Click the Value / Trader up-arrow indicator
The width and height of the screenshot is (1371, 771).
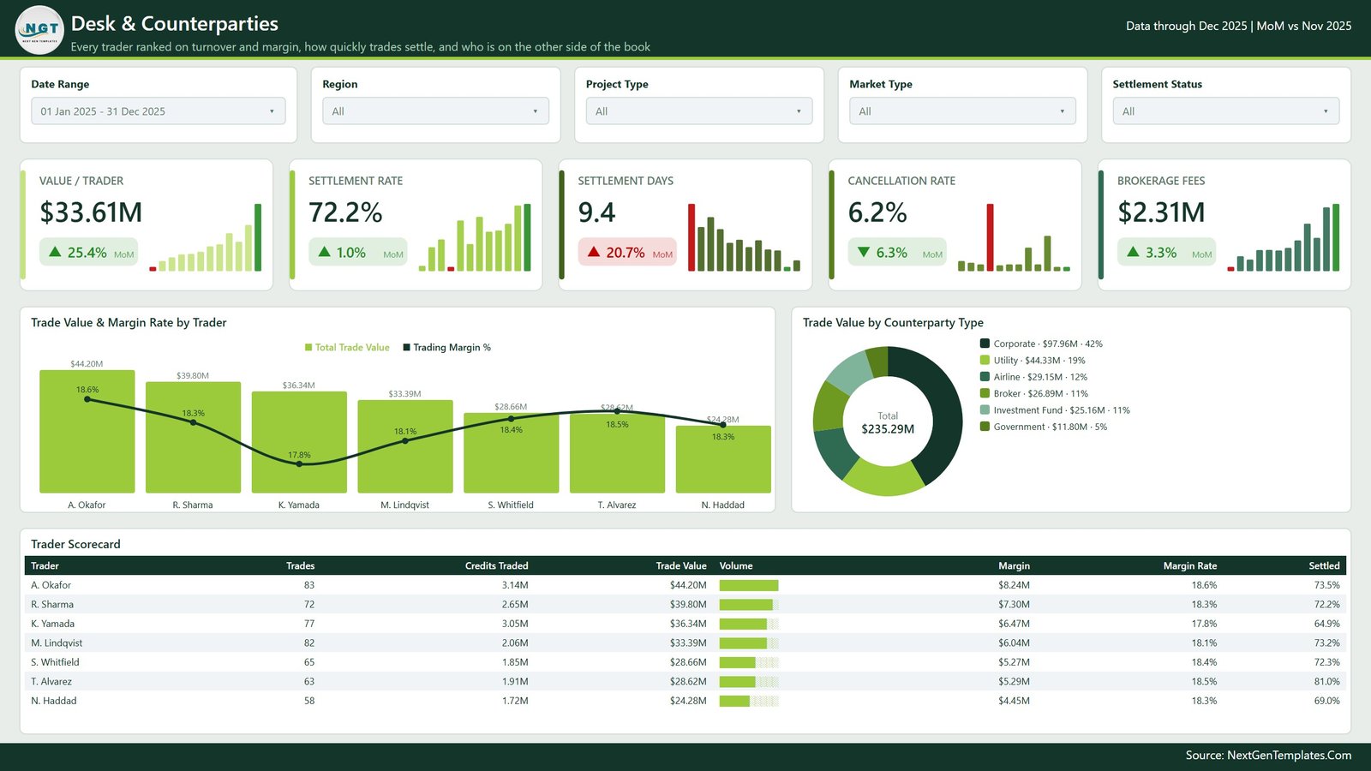click(x=55, y=252)
